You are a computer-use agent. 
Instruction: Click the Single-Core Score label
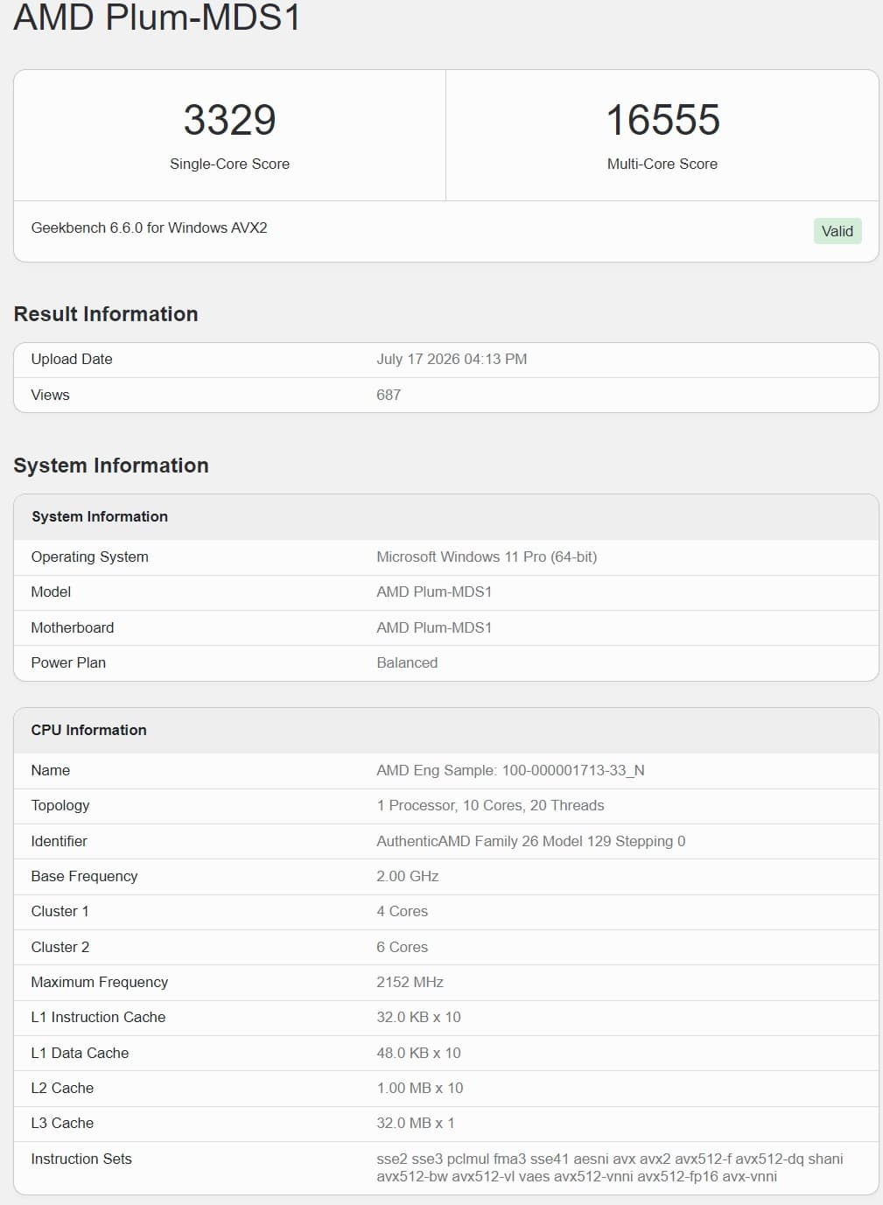pos(229,164)
